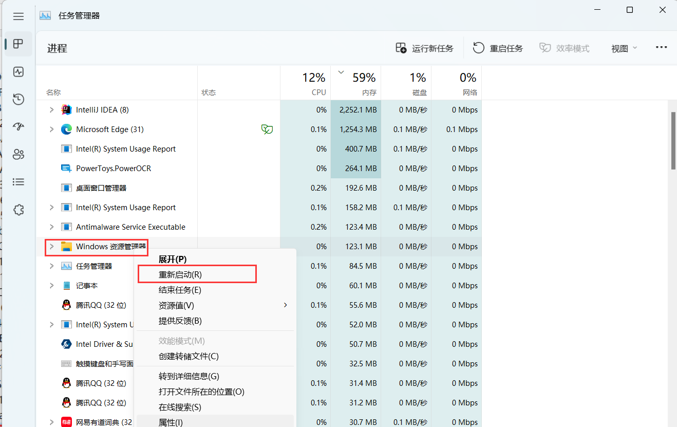Select 重新启动(R) from the context menu
The width and height of the screenshot is (677, 427).
point(215,275)
